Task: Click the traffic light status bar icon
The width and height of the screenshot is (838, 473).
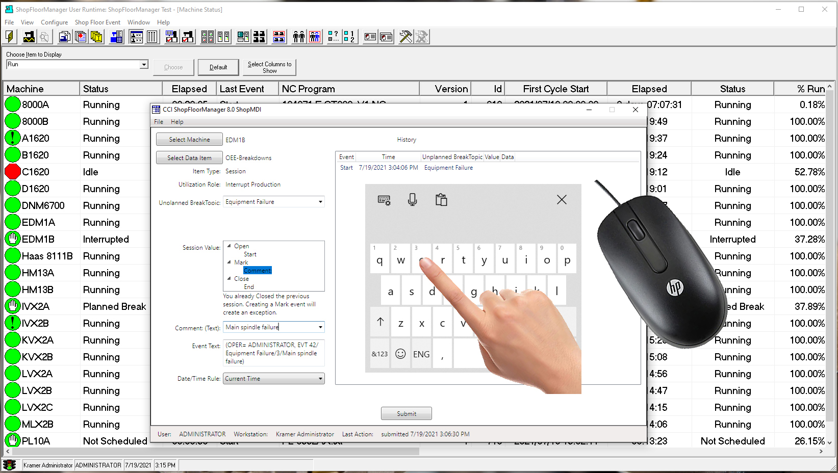Action: [10, 465]
